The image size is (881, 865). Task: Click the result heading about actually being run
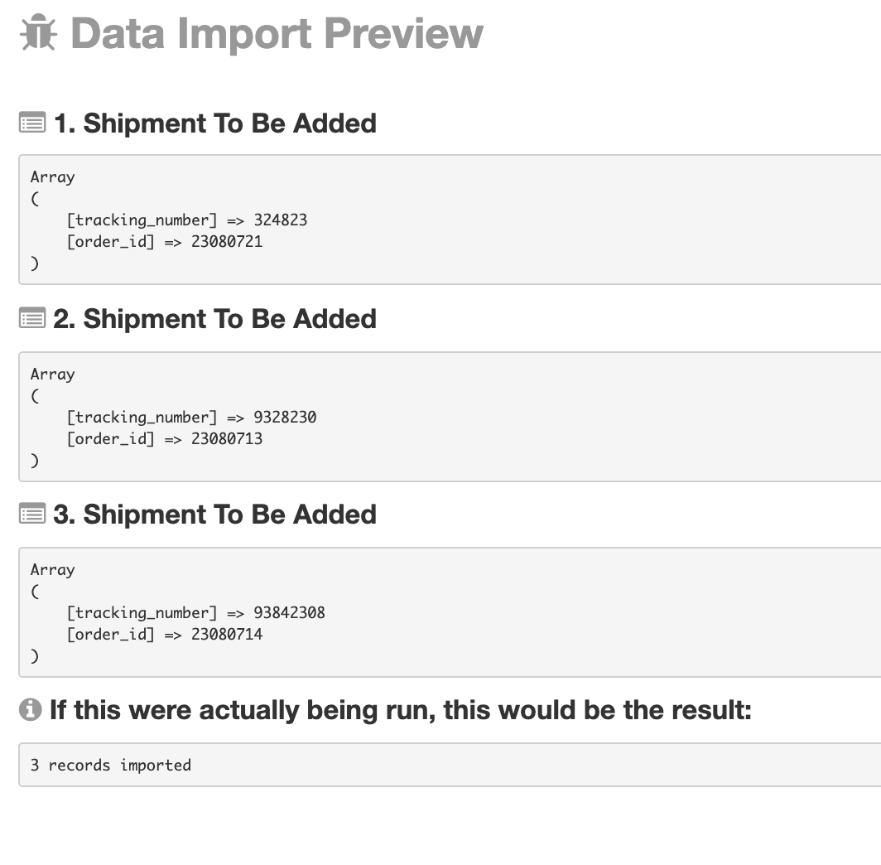[401, 710]
